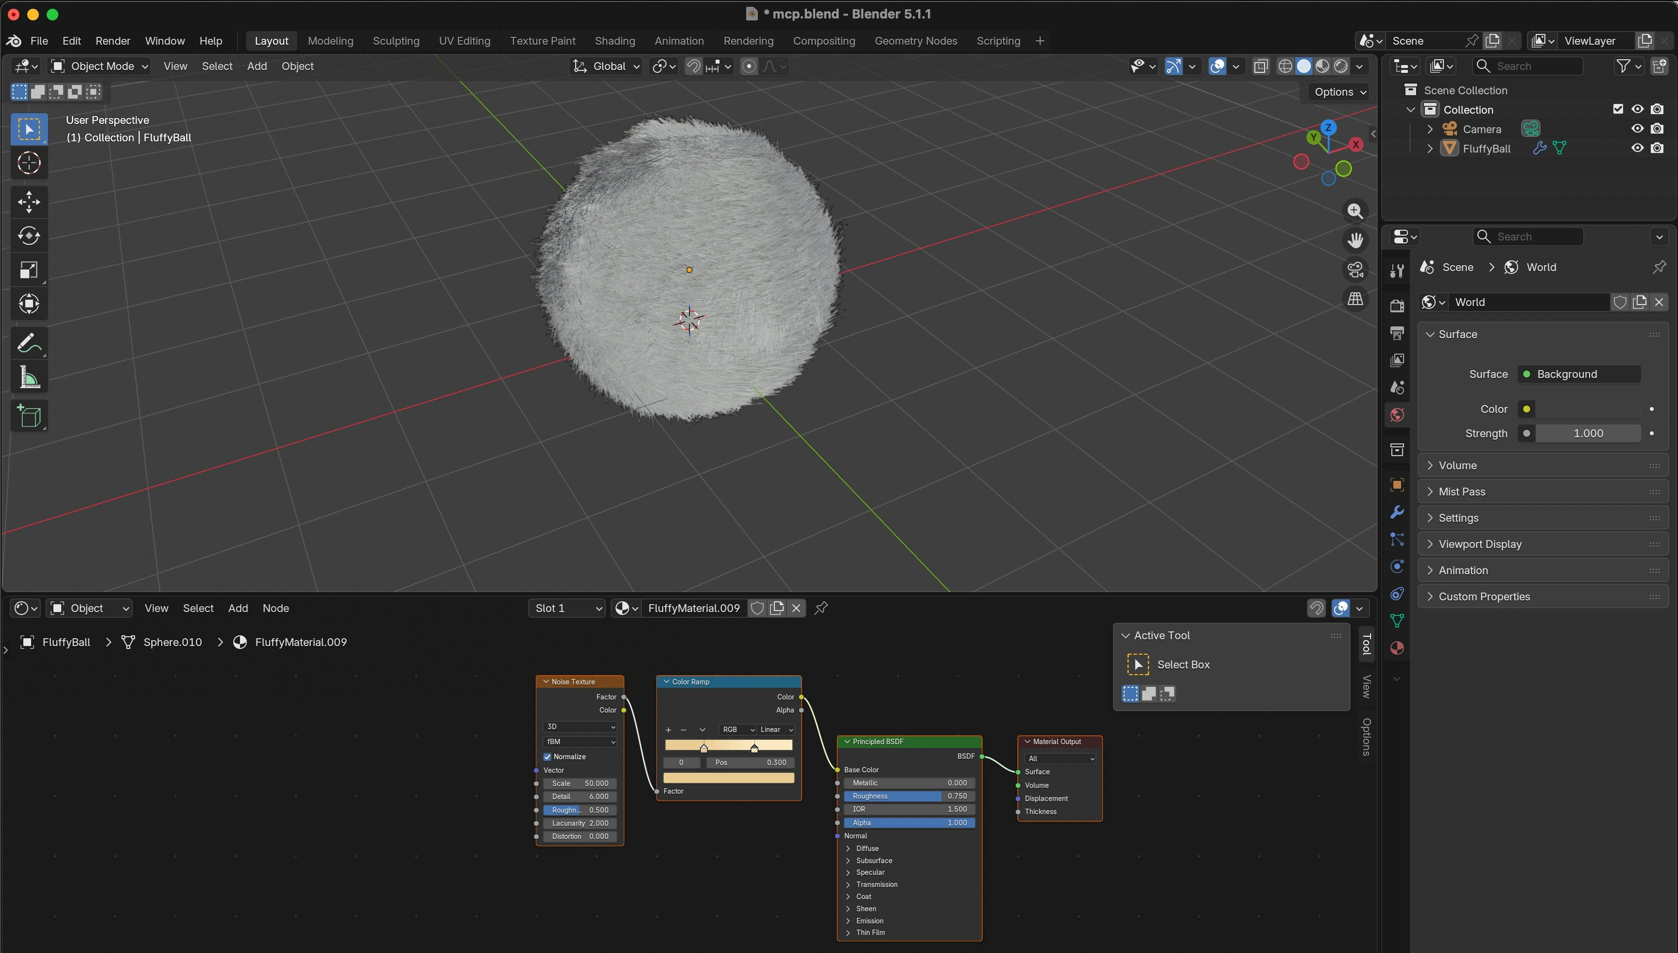Open the Material properties tab
This screenshot has width=1678, height=953.
(1397, 648)
